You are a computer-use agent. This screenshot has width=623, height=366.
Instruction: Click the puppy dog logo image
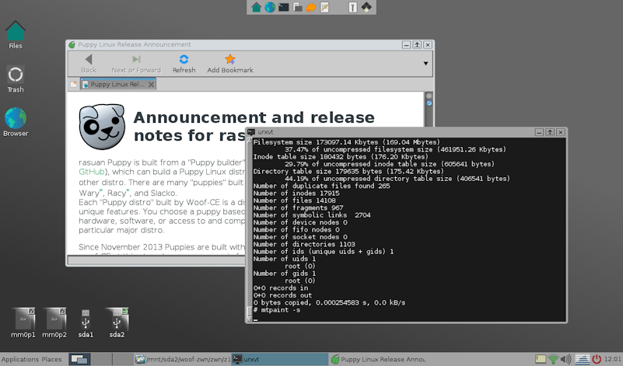[102, 127]
